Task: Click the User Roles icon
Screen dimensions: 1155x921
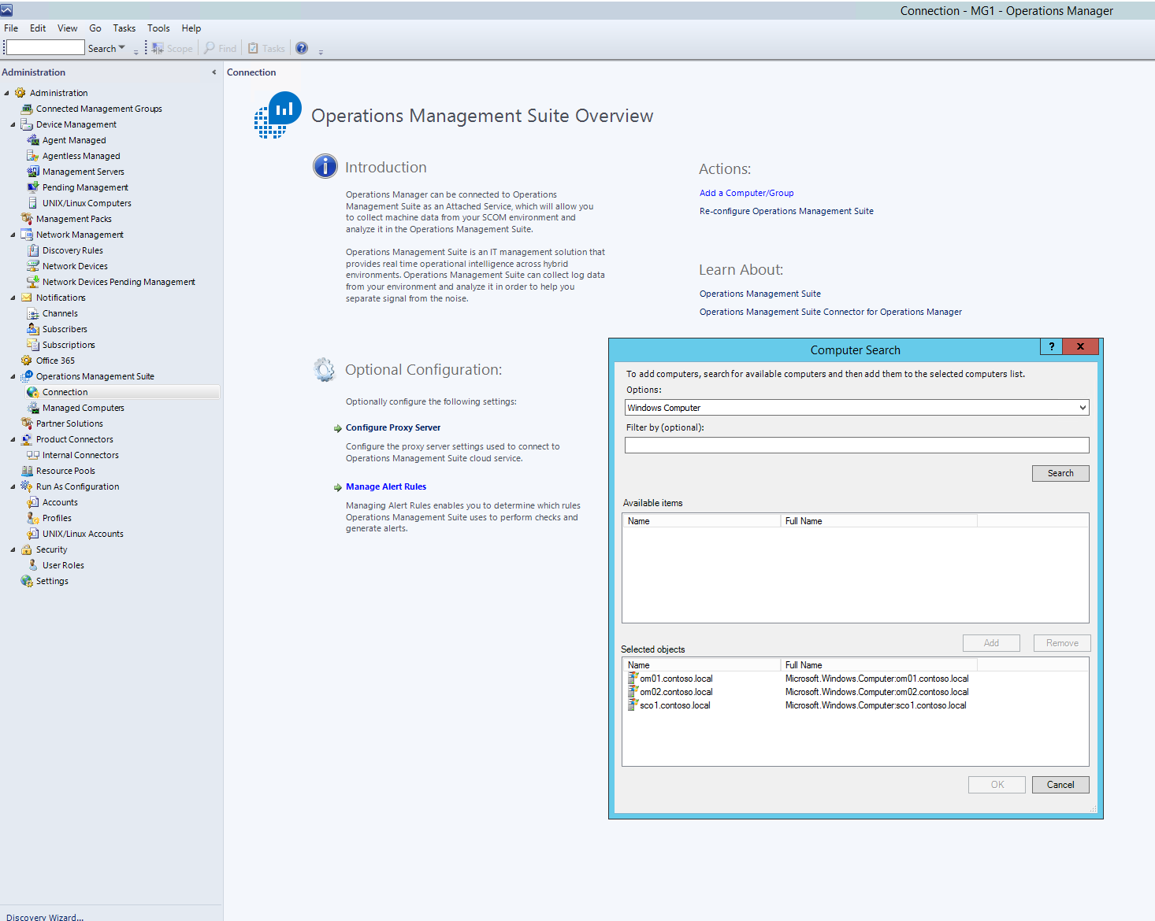Action: 33,565
